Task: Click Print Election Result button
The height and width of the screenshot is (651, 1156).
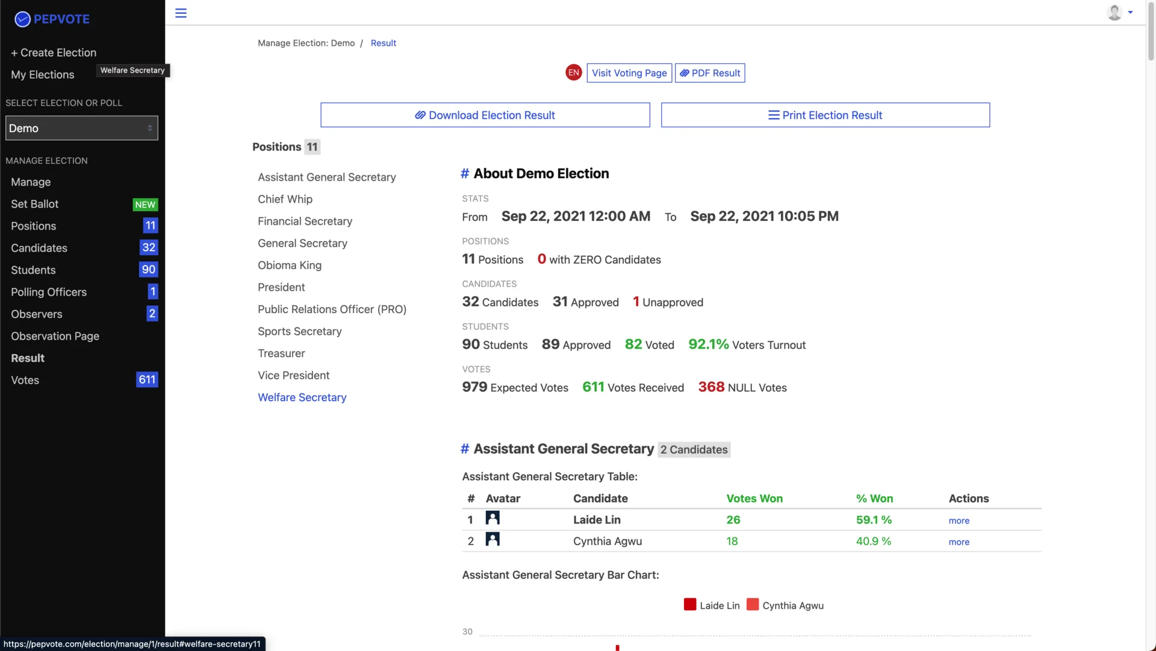Action: pyautogui.click(x=825, y=115)
